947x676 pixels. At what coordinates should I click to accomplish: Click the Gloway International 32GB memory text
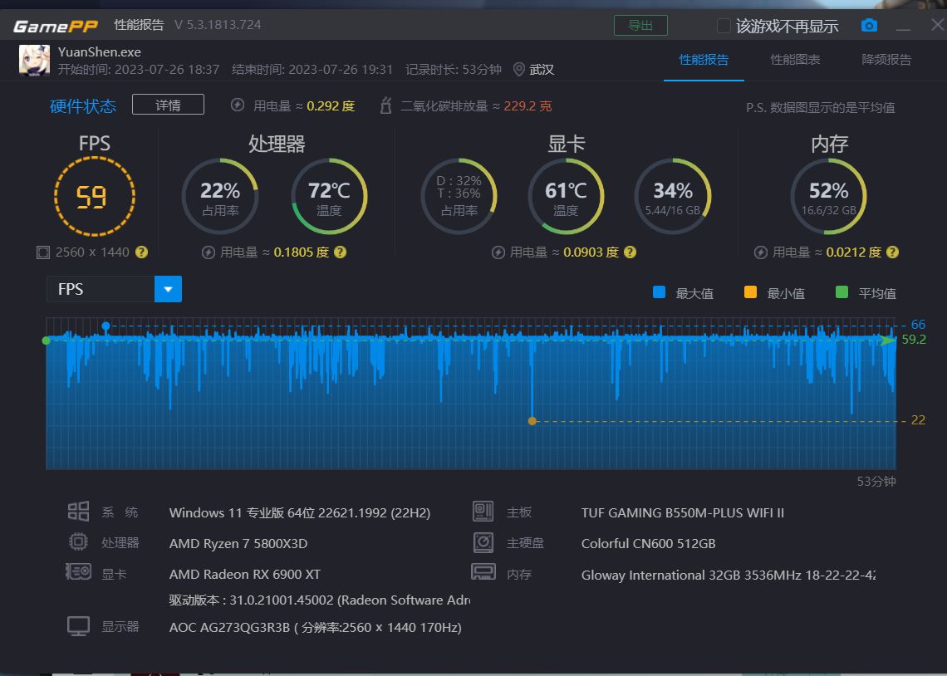729,576
